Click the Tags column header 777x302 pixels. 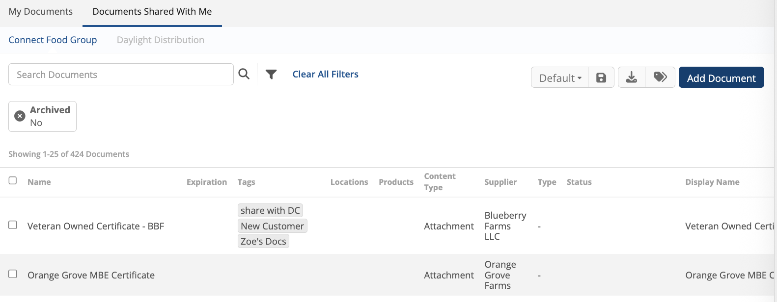pyautogui.click(x=247, y=182)
